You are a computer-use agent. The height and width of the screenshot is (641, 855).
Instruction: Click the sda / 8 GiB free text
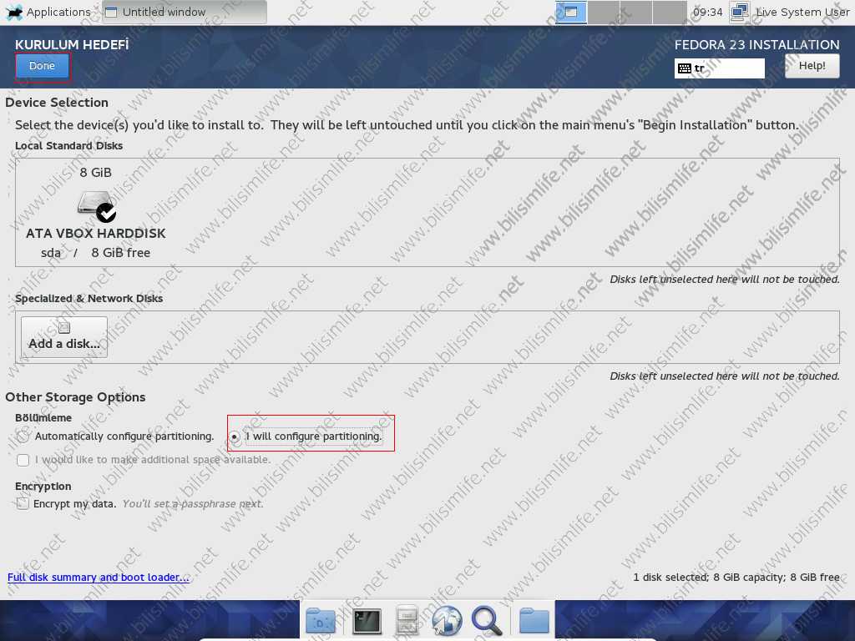point(95,252)
